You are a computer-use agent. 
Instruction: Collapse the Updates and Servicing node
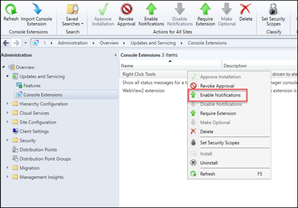click(x=7, y=76)
